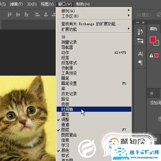Toggle the 段落样式 panel item
This screenshot has width=161, height=161.
click(94, 63)
